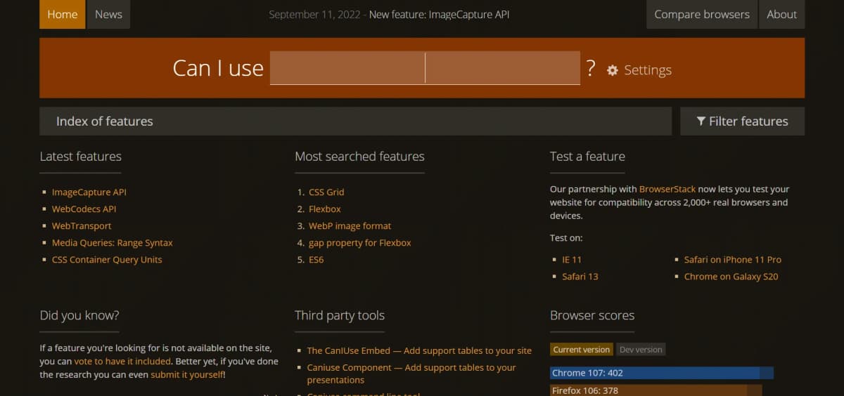Select Current version browser scores
This screenshot has height=396, width=844.
point(582,350)
